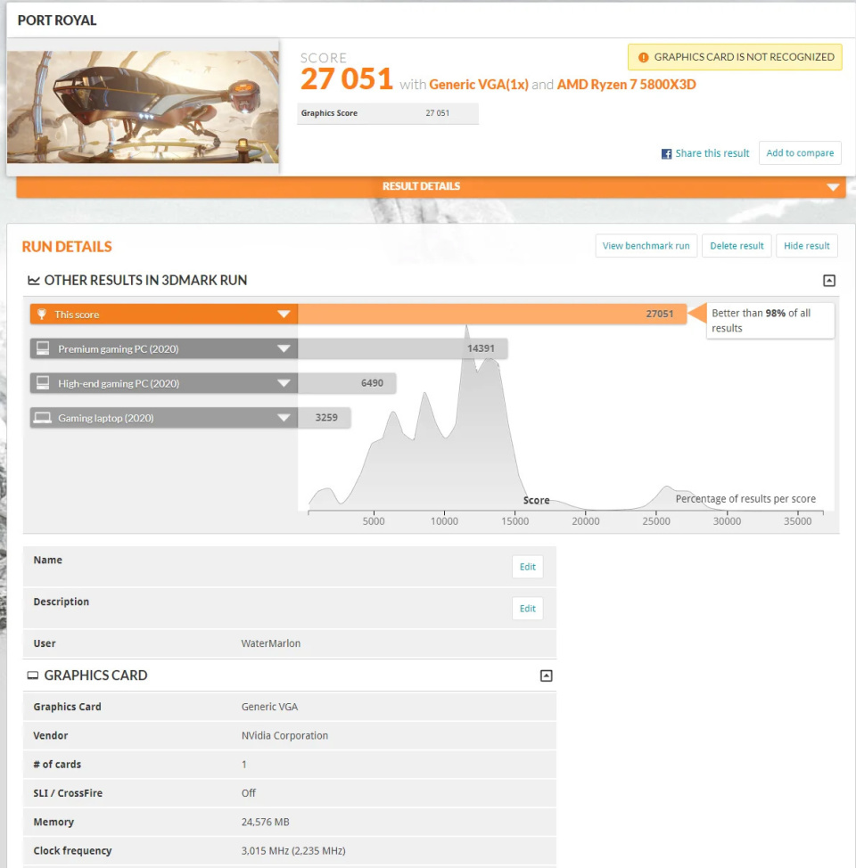Image resolution: width=856 pixels, height=868 pixels.
Task: Click the Add to compare link
Action: point(800,152)
